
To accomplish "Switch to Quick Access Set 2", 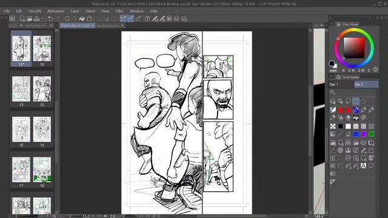I will coord(366,85).
